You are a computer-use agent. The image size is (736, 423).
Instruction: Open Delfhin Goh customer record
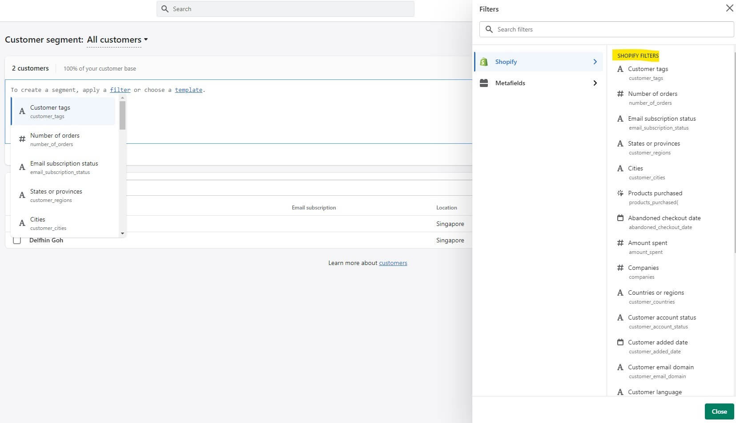tap(46, 240)
